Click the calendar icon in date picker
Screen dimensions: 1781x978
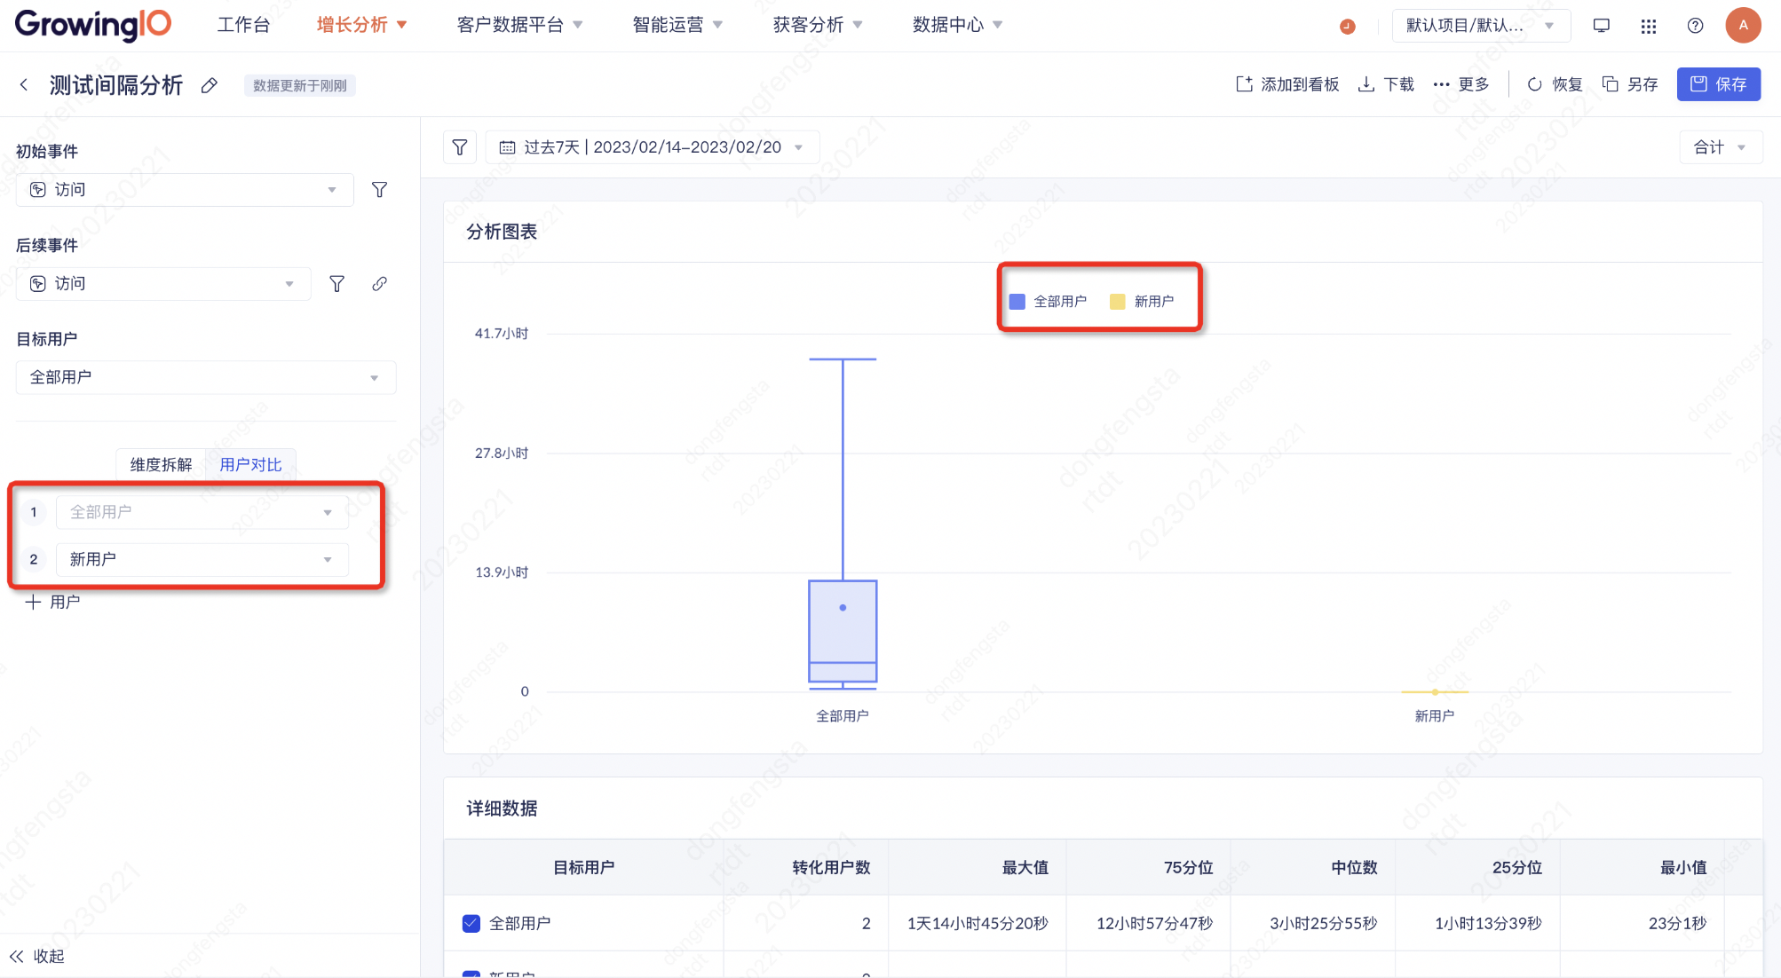(507, 147)
